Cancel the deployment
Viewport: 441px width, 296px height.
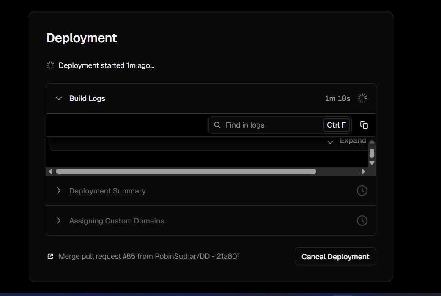coord(335,256)
